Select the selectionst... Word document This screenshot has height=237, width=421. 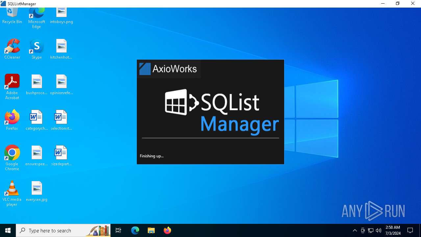pos(61,120)
